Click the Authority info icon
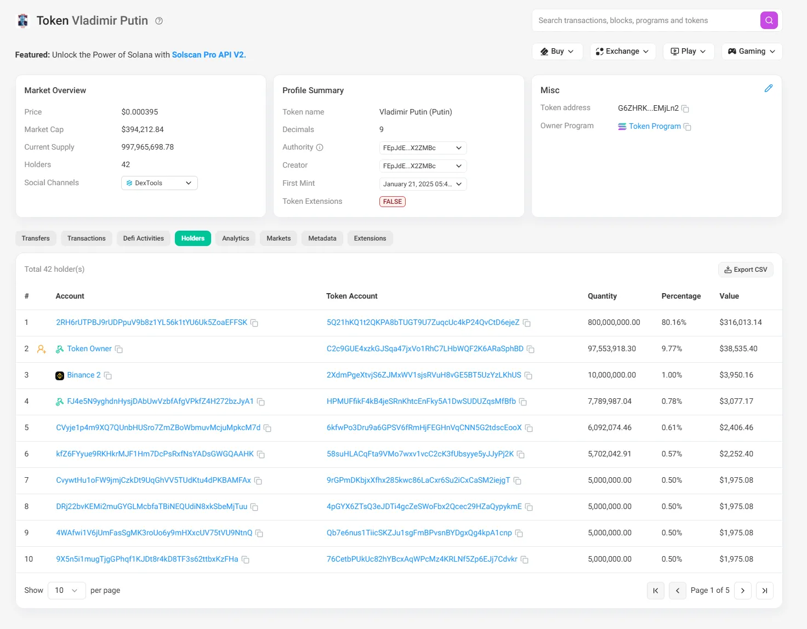Screen dimensions: 807x629 [320, 147]
